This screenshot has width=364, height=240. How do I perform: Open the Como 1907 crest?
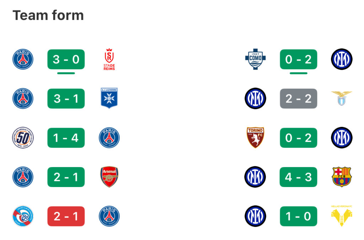tap(255, 59)
